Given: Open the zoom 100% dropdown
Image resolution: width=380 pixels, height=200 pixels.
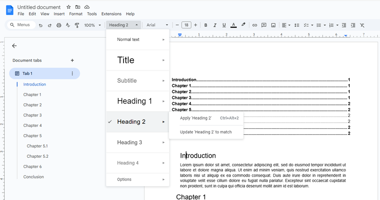Looking at the screenshot, I should point(93,25).
